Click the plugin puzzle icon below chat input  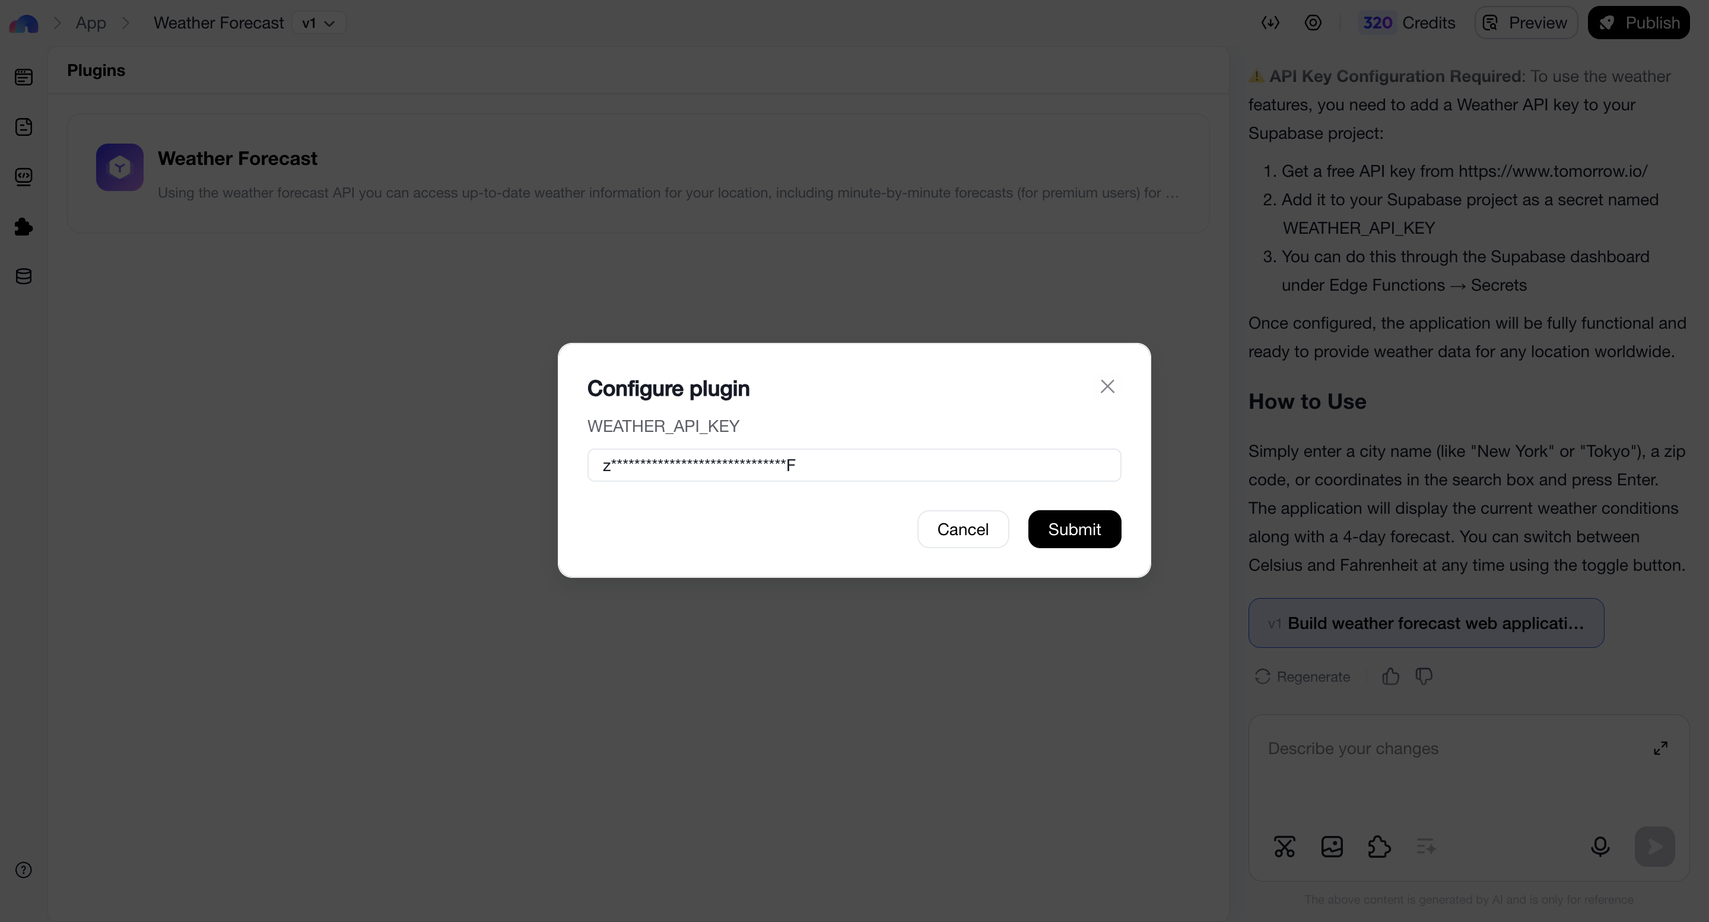pyautogui.click(x=1379, y=847)
